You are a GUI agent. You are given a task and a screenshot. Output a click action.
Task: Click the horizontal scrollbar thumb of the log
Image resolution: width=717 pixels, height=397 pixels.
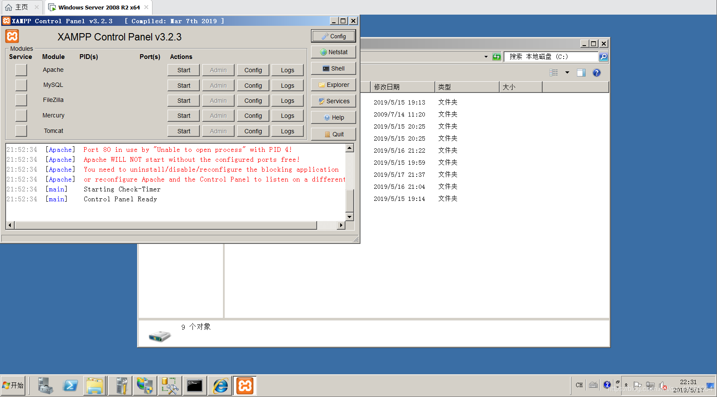[165, 225]
